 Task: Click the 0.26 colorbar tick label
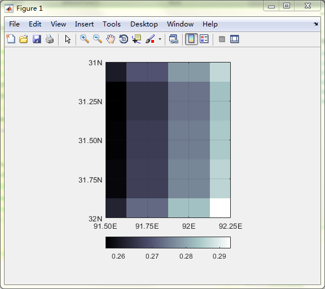click(x=118, y=256)
